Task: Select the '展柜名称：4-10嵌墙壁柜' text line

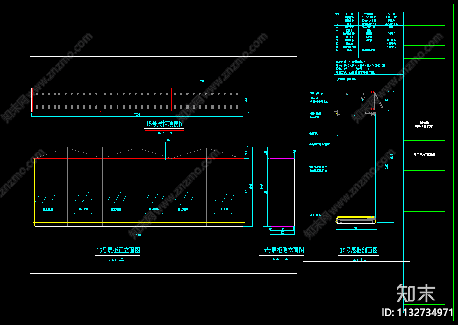Action: (x=350, y=62)
